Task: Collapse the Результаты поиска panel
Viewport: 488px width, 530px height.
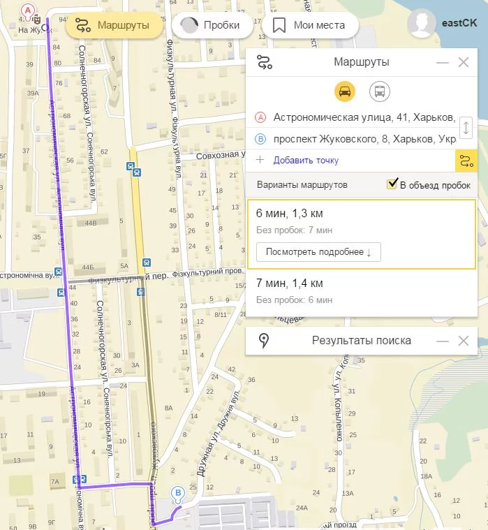Action: pyautogui.click(x=443, y=341)
